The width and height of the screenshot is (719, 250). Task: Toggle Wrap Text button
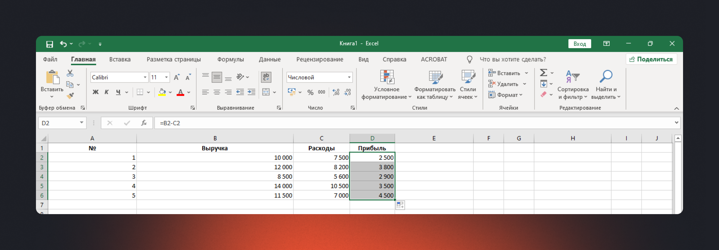point(266,77)
